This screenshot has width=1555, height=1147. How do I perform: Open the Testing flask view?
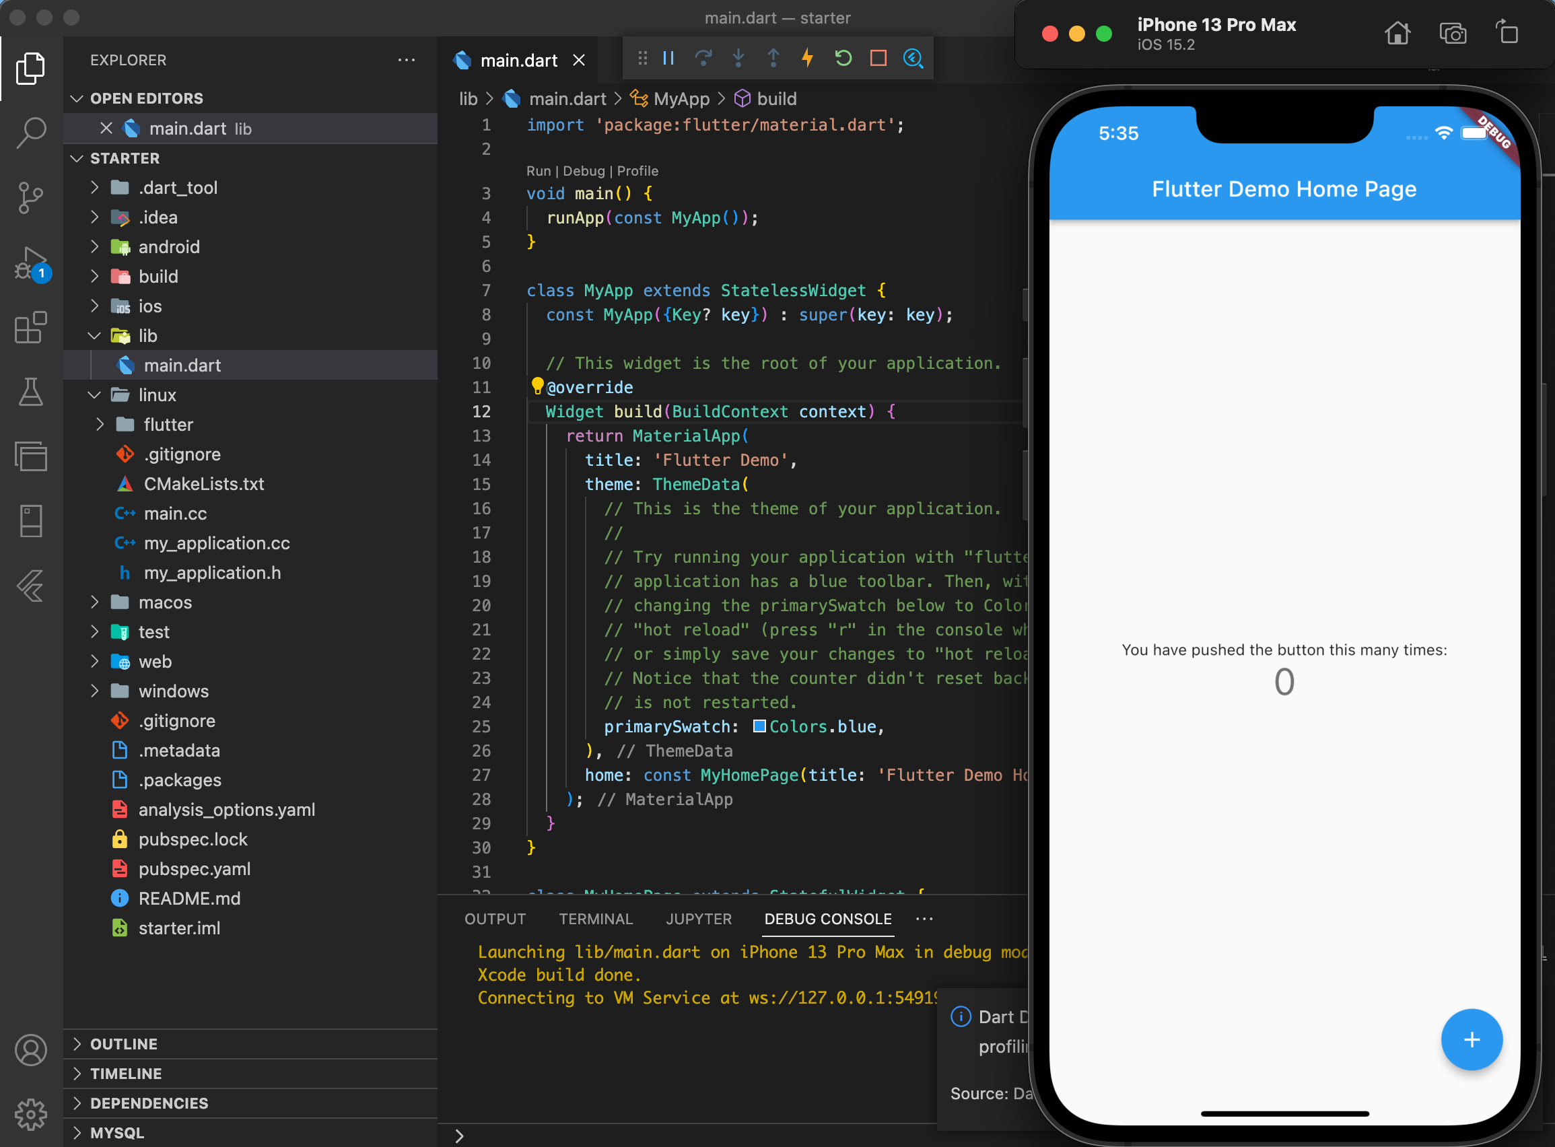30,392
